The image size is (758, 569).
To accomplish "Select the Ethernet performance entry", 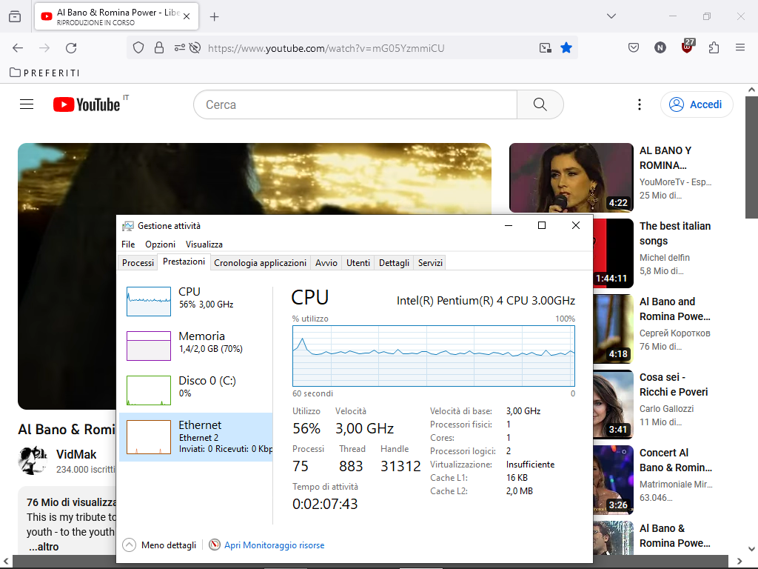I will (195, 437).
